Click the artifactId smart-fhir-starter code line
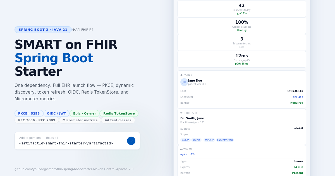 [66, 143]
